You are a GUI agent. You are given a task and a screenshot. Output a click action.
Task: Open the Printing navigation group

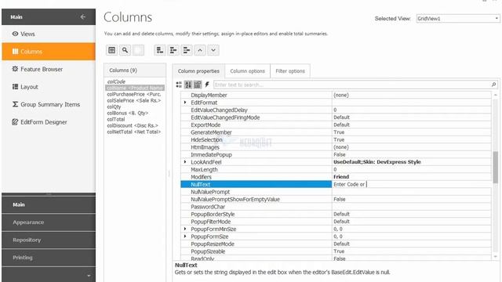(49, 258)
